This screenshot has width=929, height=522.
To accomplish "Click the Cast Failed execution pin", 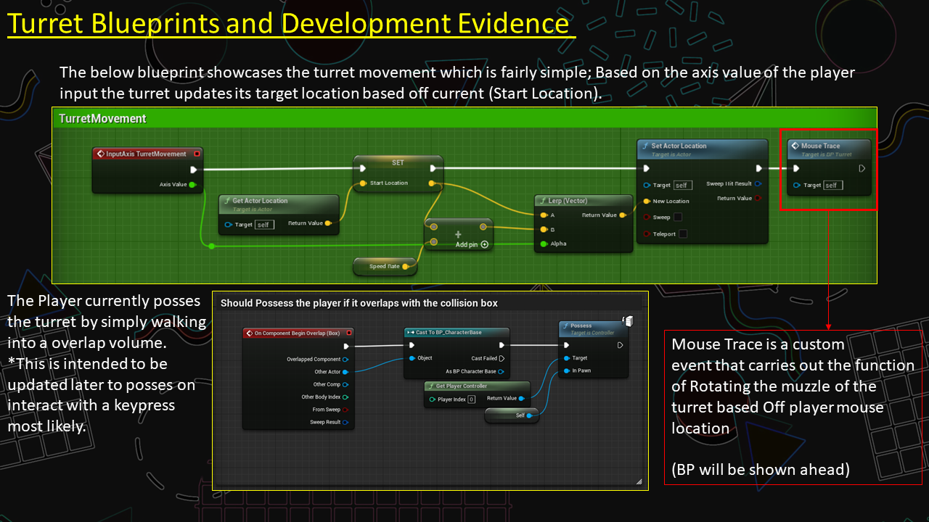I will (x=502, y=358).
